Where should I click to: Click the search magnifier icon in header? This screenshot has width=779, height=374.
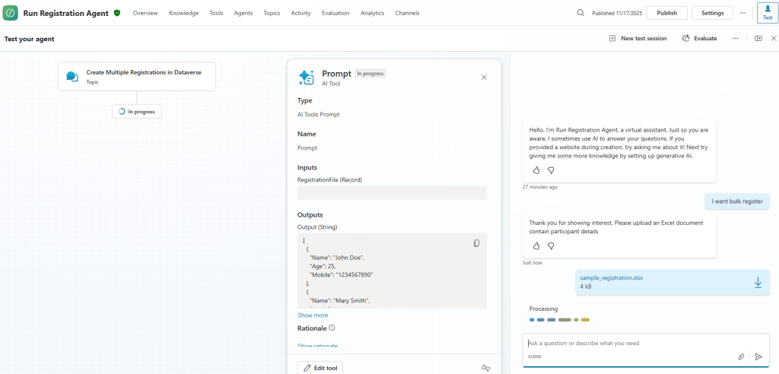coord(580,13)
